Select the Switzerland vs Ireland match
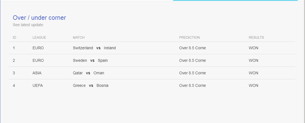The height and width of the screenshot is (123, 305). pos(94,48)
